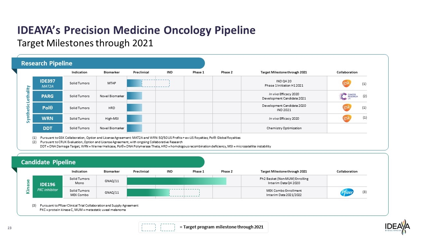Click the 'MTAP' biomarker cell
Viewport: 423px width, 238px height.
point(112,83)
